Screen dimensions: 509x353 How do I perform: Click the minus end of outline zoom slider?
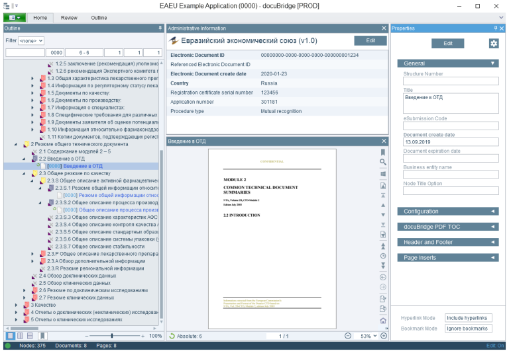87,336
